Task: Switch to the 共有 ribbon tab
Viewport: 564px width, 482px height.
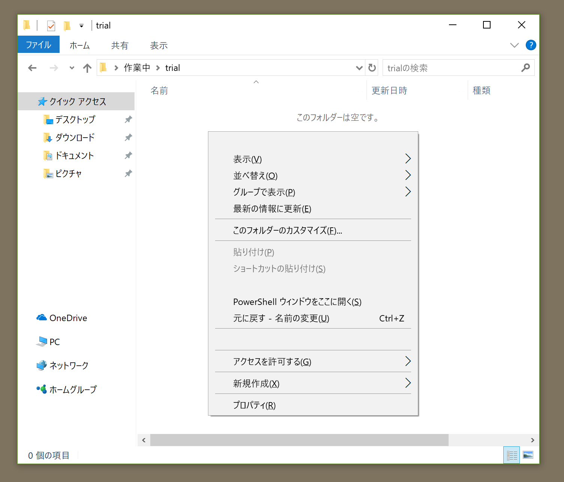Action: pos(120,45)
